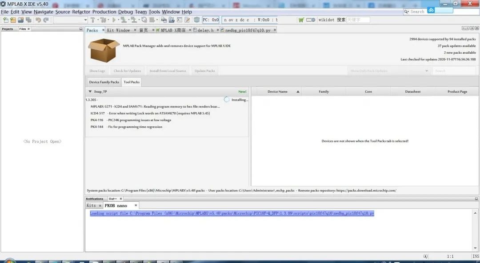
Task: Click the Save All toolbar icon
Action: [28, 20]
